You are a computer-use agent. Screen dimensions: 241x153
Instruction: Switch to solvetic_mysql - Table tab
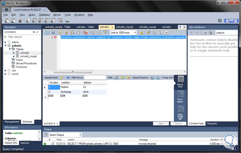(58, 27)
